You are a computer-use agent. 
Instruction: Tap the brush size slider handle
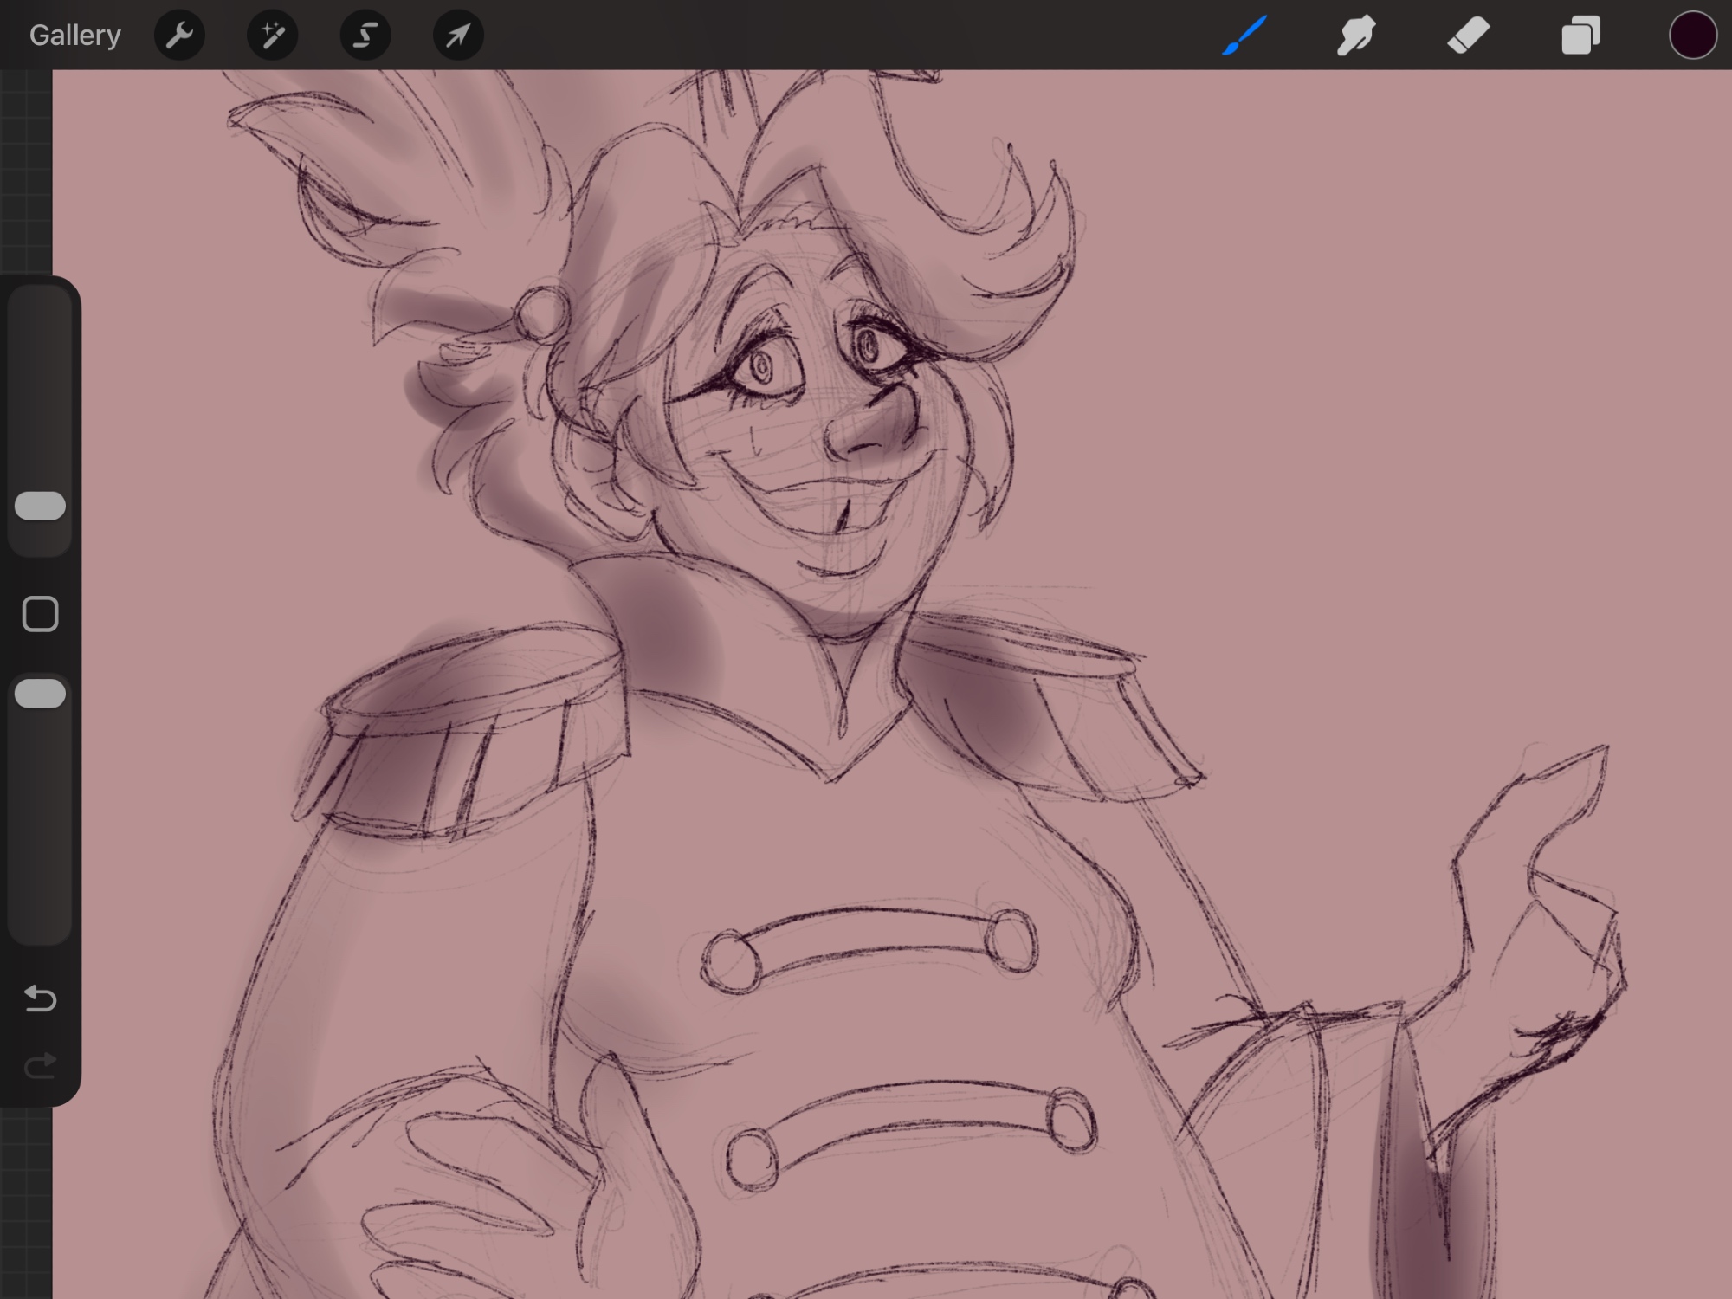[x=40, y=506]
